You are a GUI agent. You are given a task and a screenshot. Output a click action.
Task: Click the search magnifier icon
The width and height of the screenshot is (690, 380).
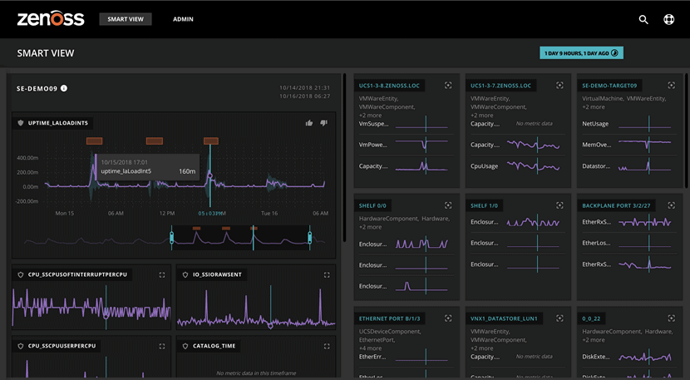[643, 19]
